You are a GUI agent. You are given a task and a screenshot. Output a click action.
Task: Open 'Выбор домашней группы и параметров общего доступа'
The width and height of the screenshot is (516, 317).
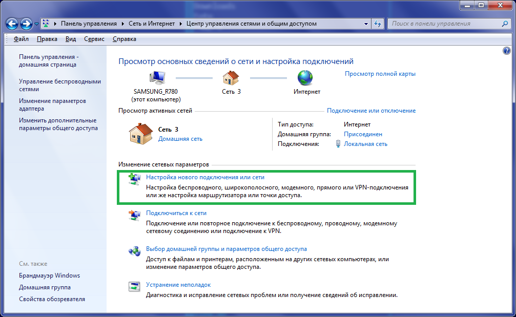pyautogui.click(x=226, y=248)
